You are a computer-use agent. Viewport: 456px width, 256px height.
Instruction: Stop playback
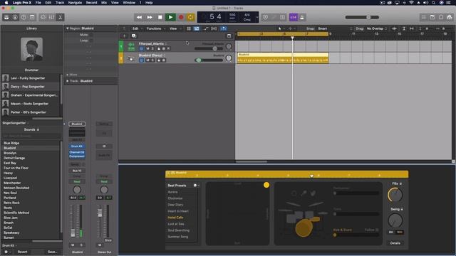click(x=160, y=17)
